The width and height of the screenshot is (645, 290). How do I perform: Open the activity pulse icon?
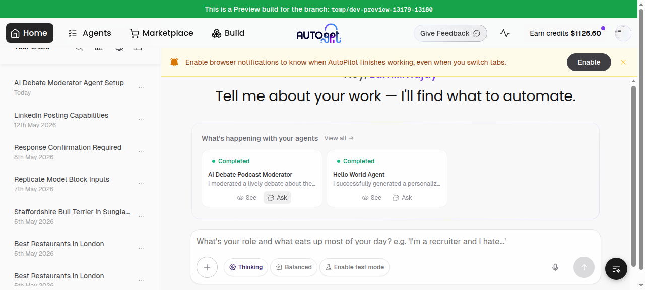tap(505, 33)
